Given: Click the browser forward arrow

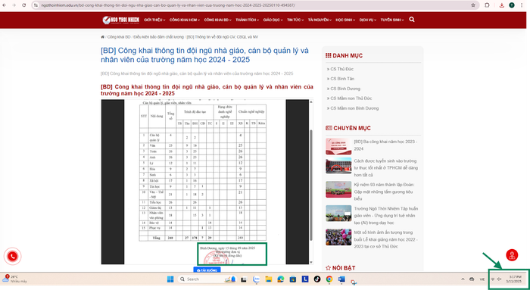Looking at the screenshot, I should [14, 5].
